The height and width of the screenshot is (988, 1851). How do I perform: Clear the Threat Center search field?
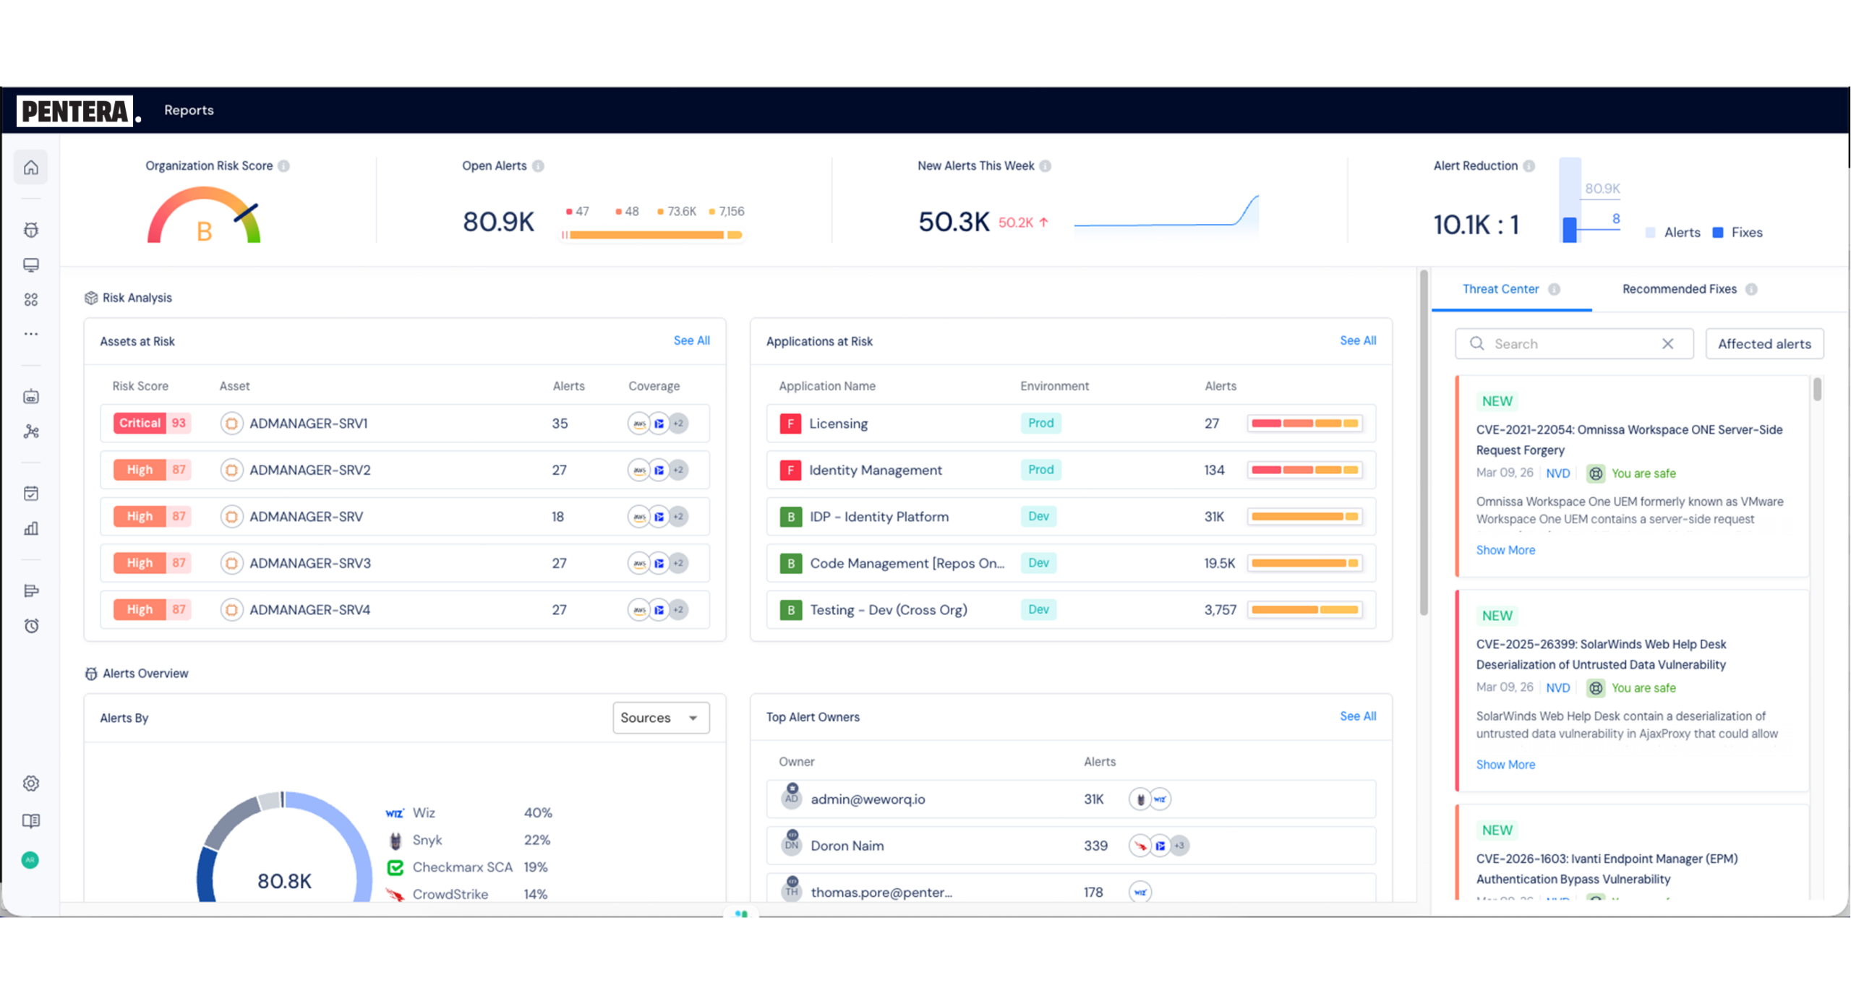1667,344
